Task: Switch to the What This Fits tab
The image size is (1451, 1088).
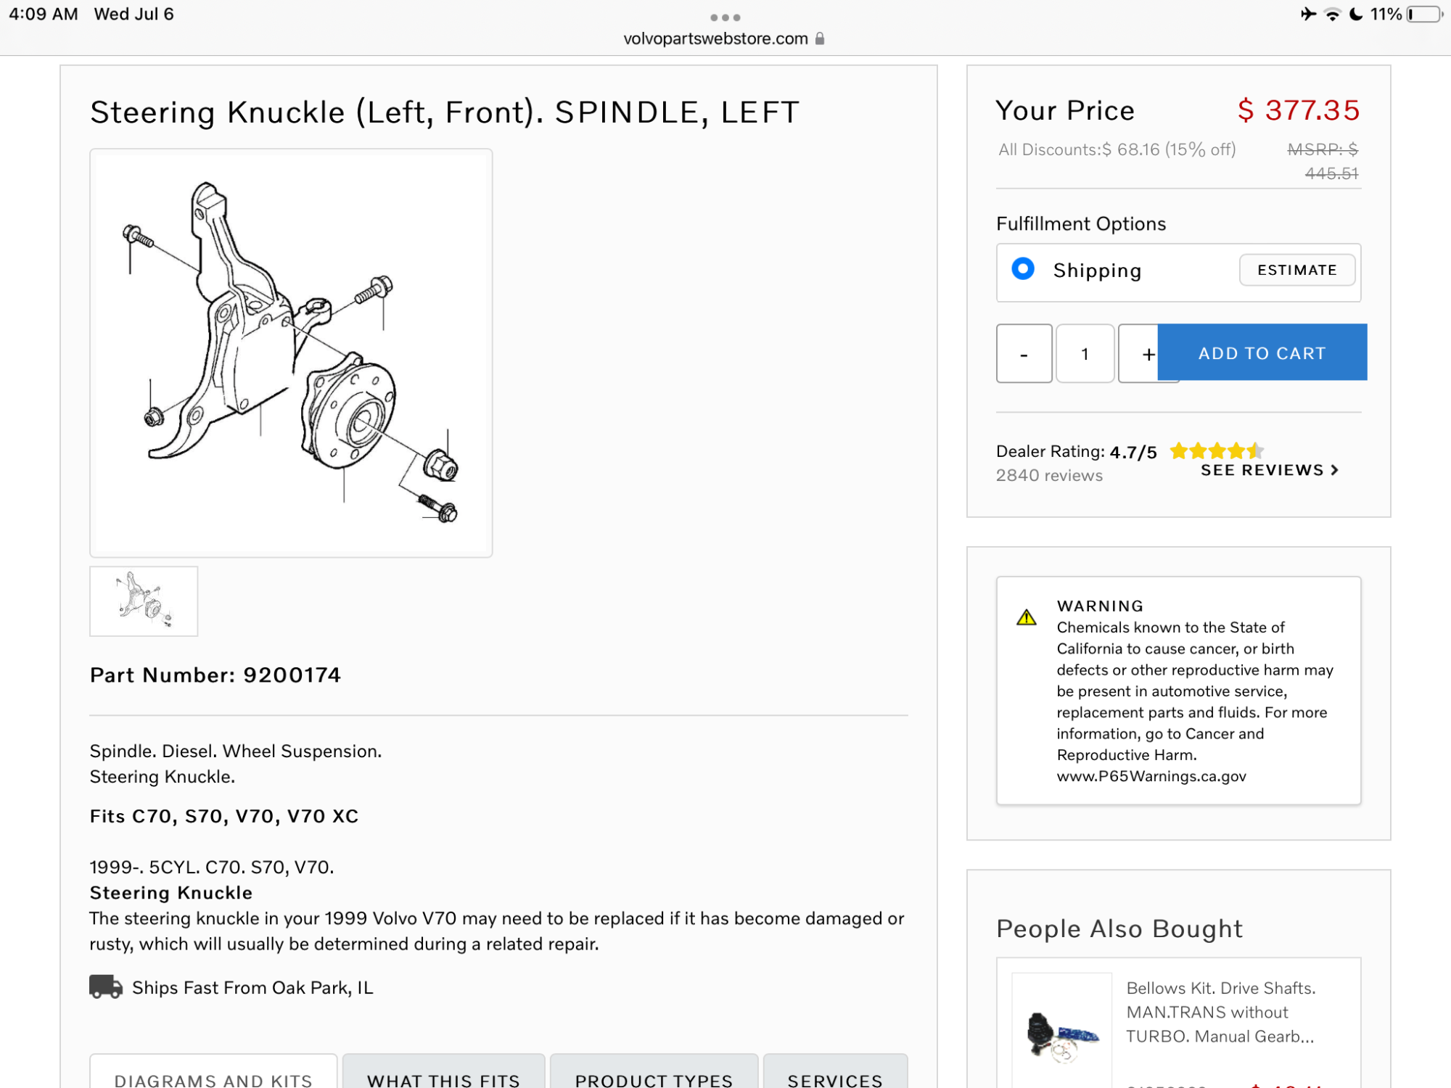Action: (x=443, y=1079)
